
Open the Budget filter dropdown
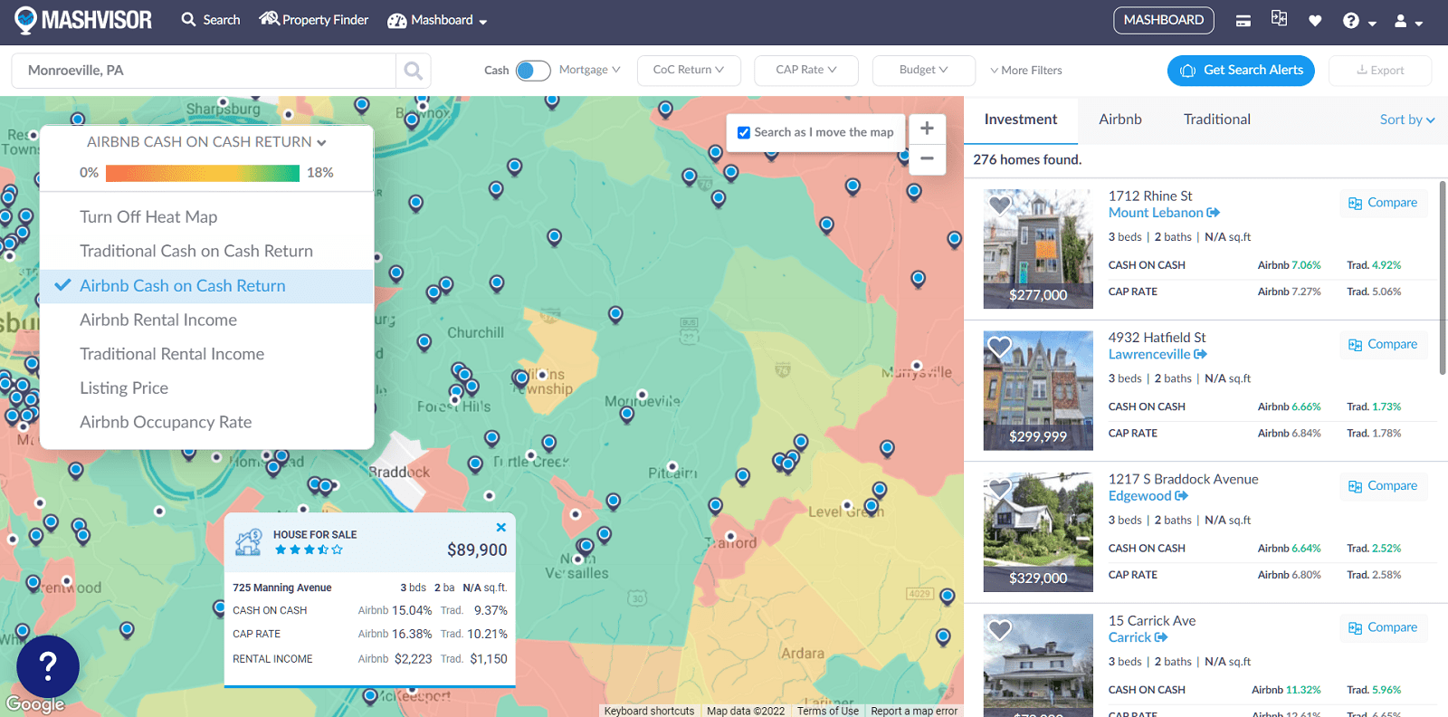(x=924, y=70)
